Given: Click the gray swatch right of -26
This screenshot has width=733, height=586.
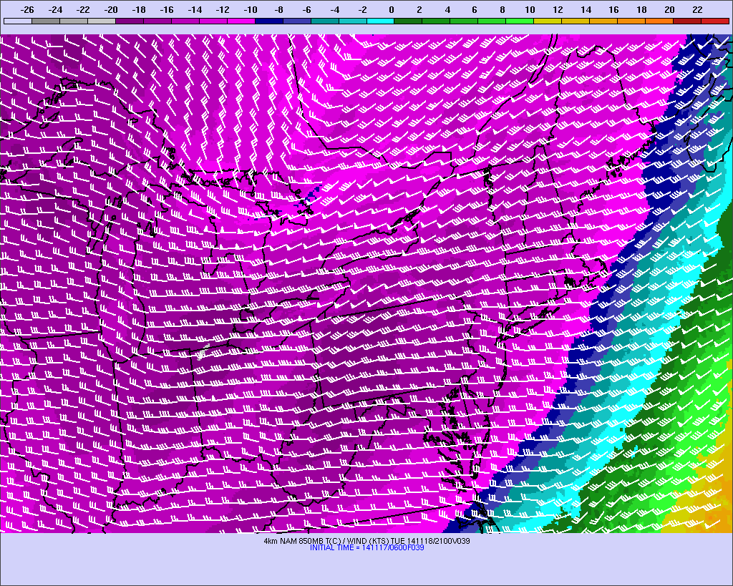Looking at the screenshot, I should pyautogui.click(x=45, y=21).
